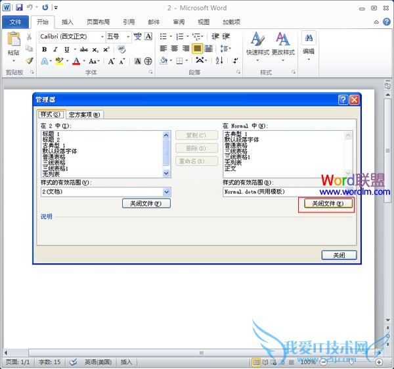Viewport: 394px width, 369px height.
Task: Click the Shading paint bucket icon
Action: point(164,61)
